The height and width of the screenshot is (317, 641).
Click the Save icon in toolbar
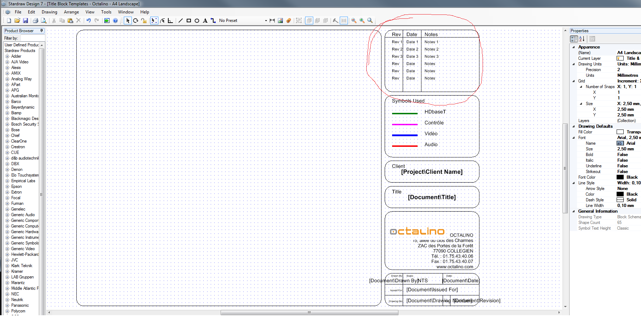pyautogui.click(x=25, y=21)
